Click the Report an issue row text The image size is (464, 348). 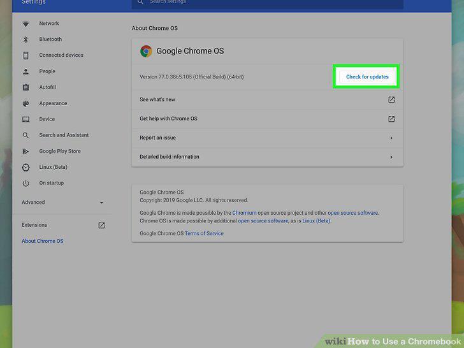[x=157, y=138]
